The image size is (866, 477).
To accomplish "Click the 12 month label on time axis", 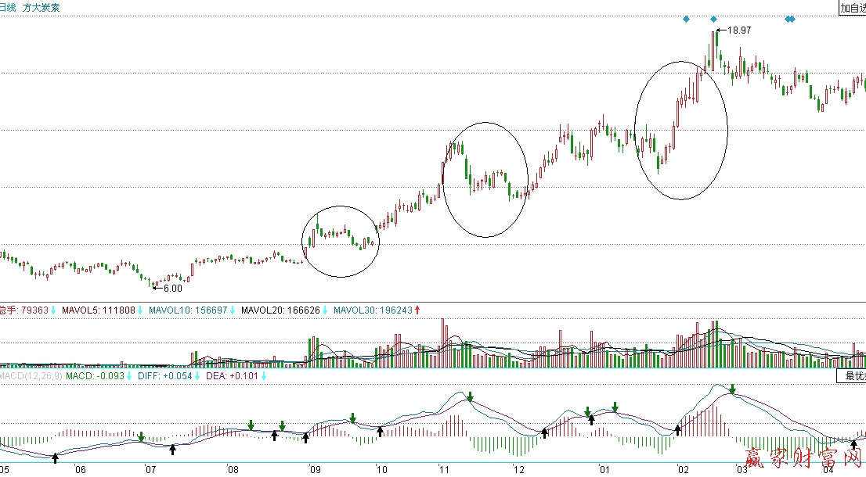I will (x=518, y=470).
